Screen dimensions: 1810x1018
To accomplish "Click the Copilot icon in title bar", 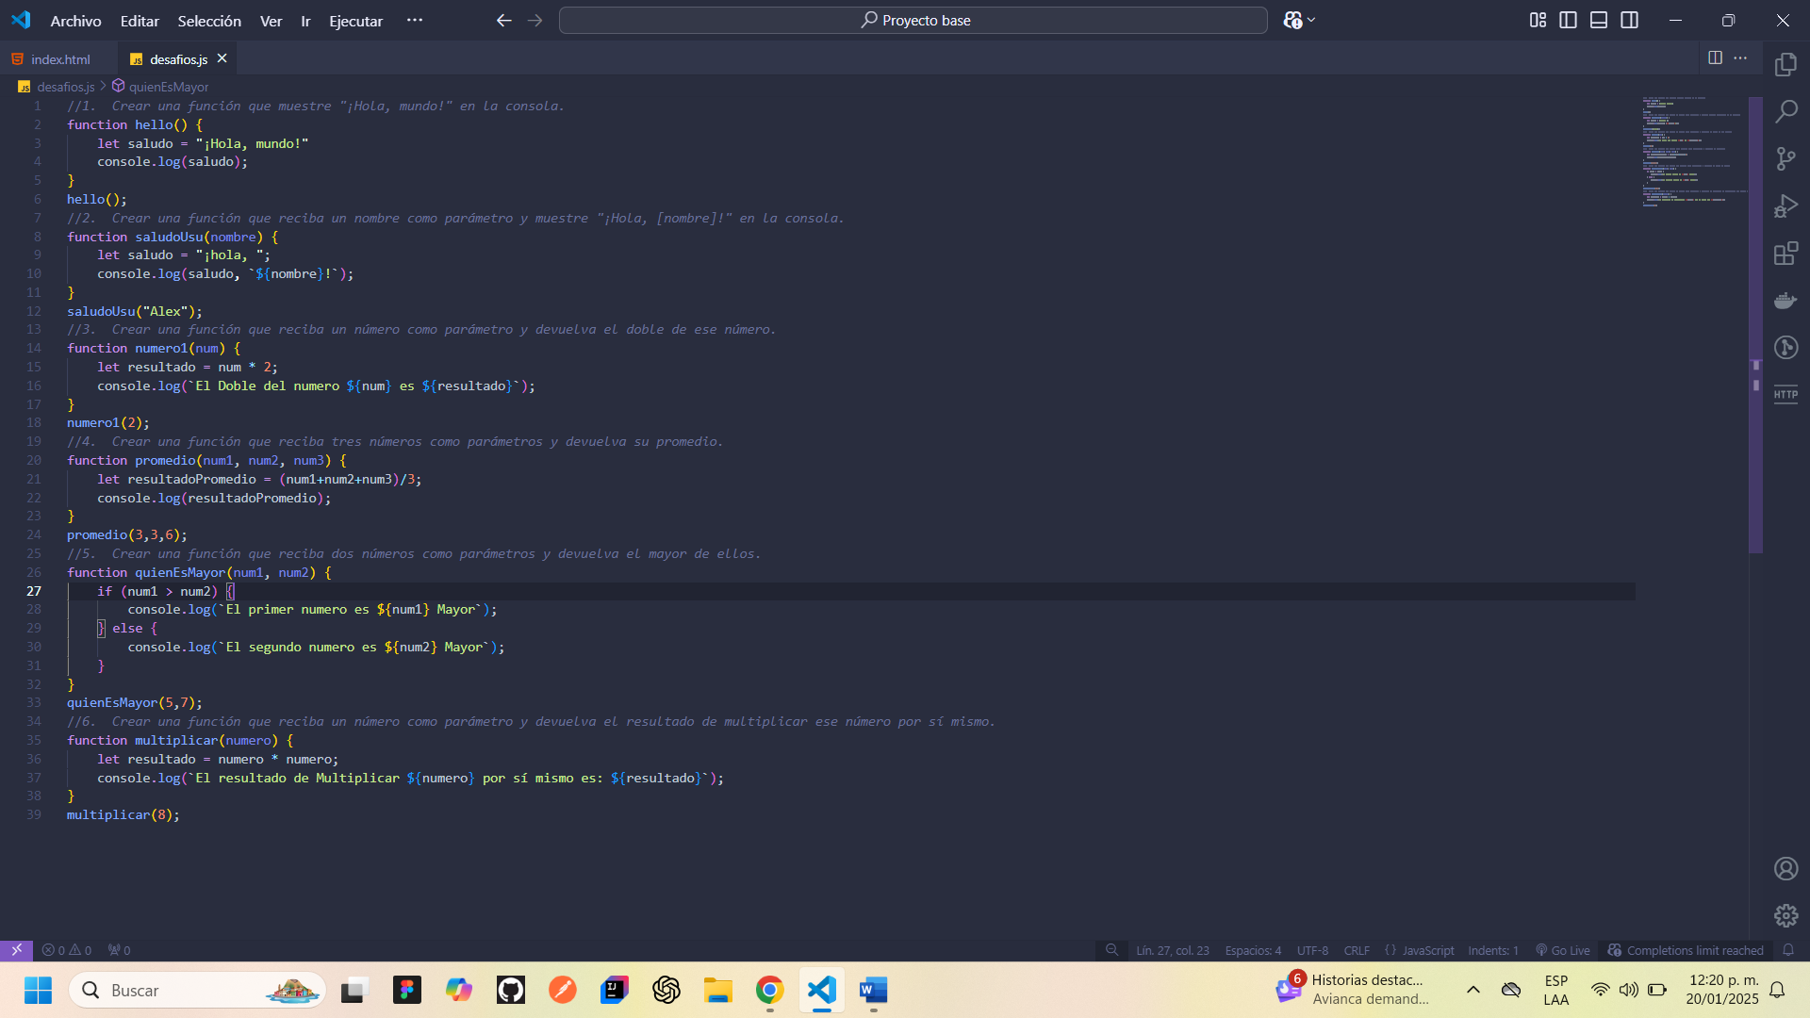I will [1292, 20].
